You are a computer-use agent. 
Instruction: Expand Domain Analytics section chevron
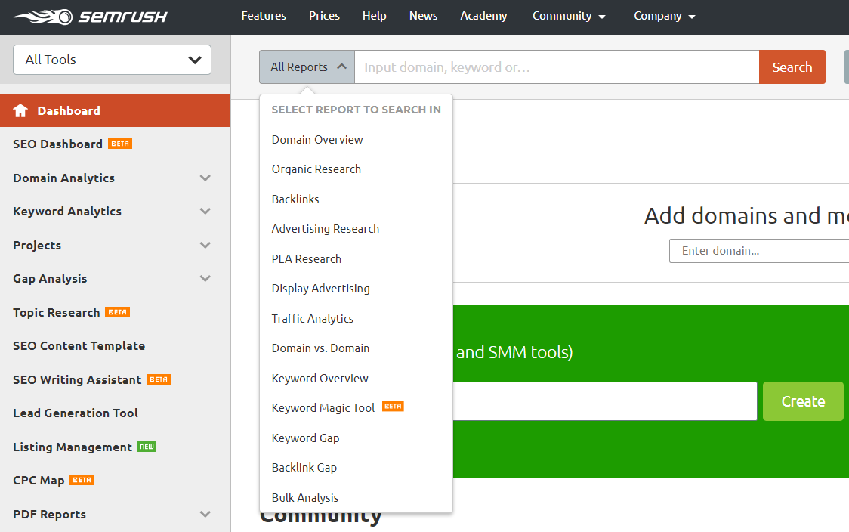pos(205,178)
